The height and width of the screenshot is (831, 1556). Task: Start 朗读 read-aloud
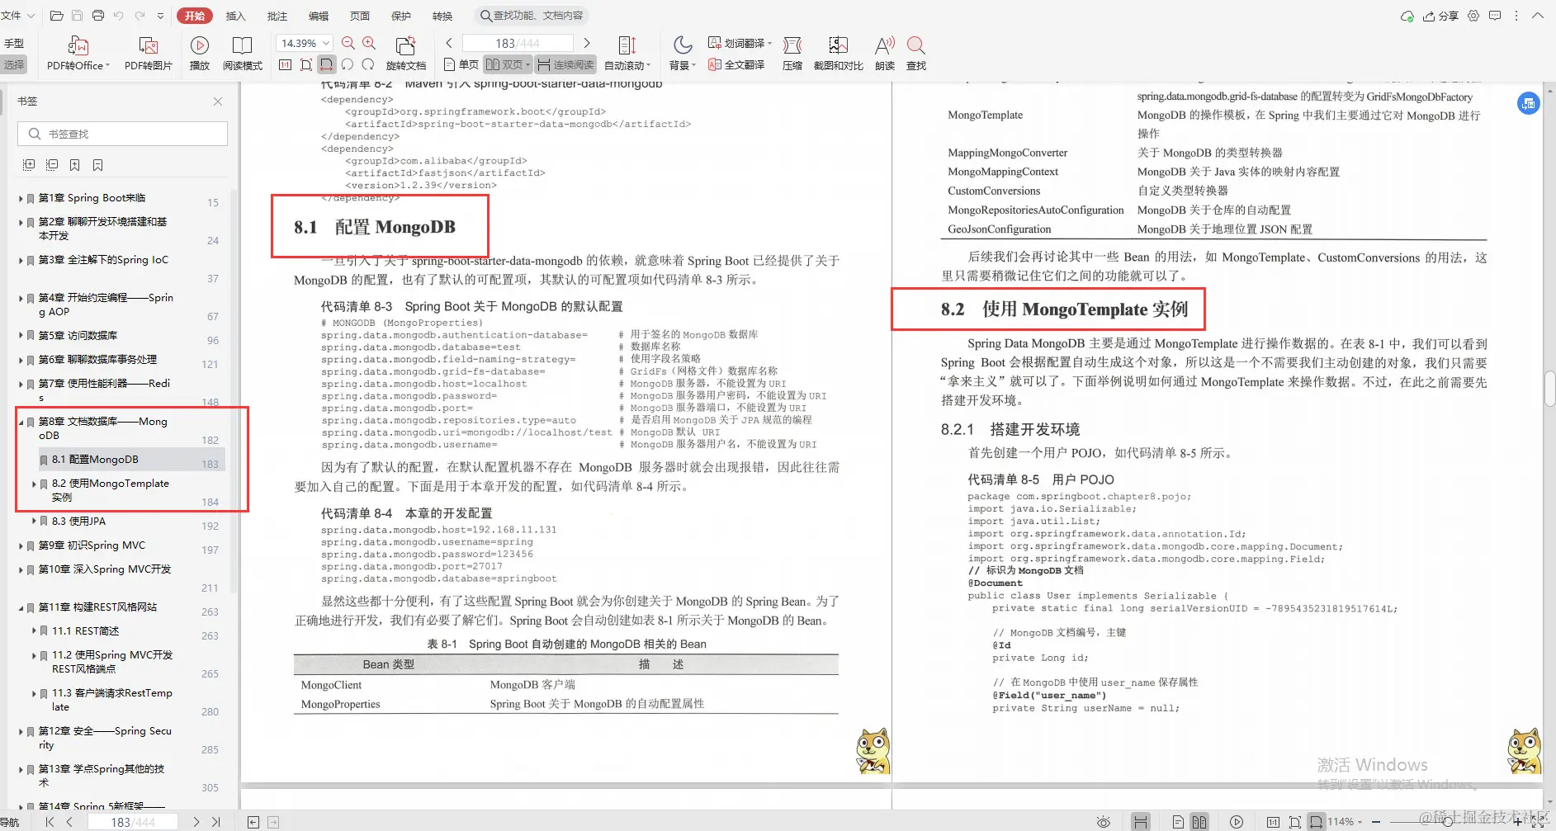pyautogui.click(x=883, y=51)
